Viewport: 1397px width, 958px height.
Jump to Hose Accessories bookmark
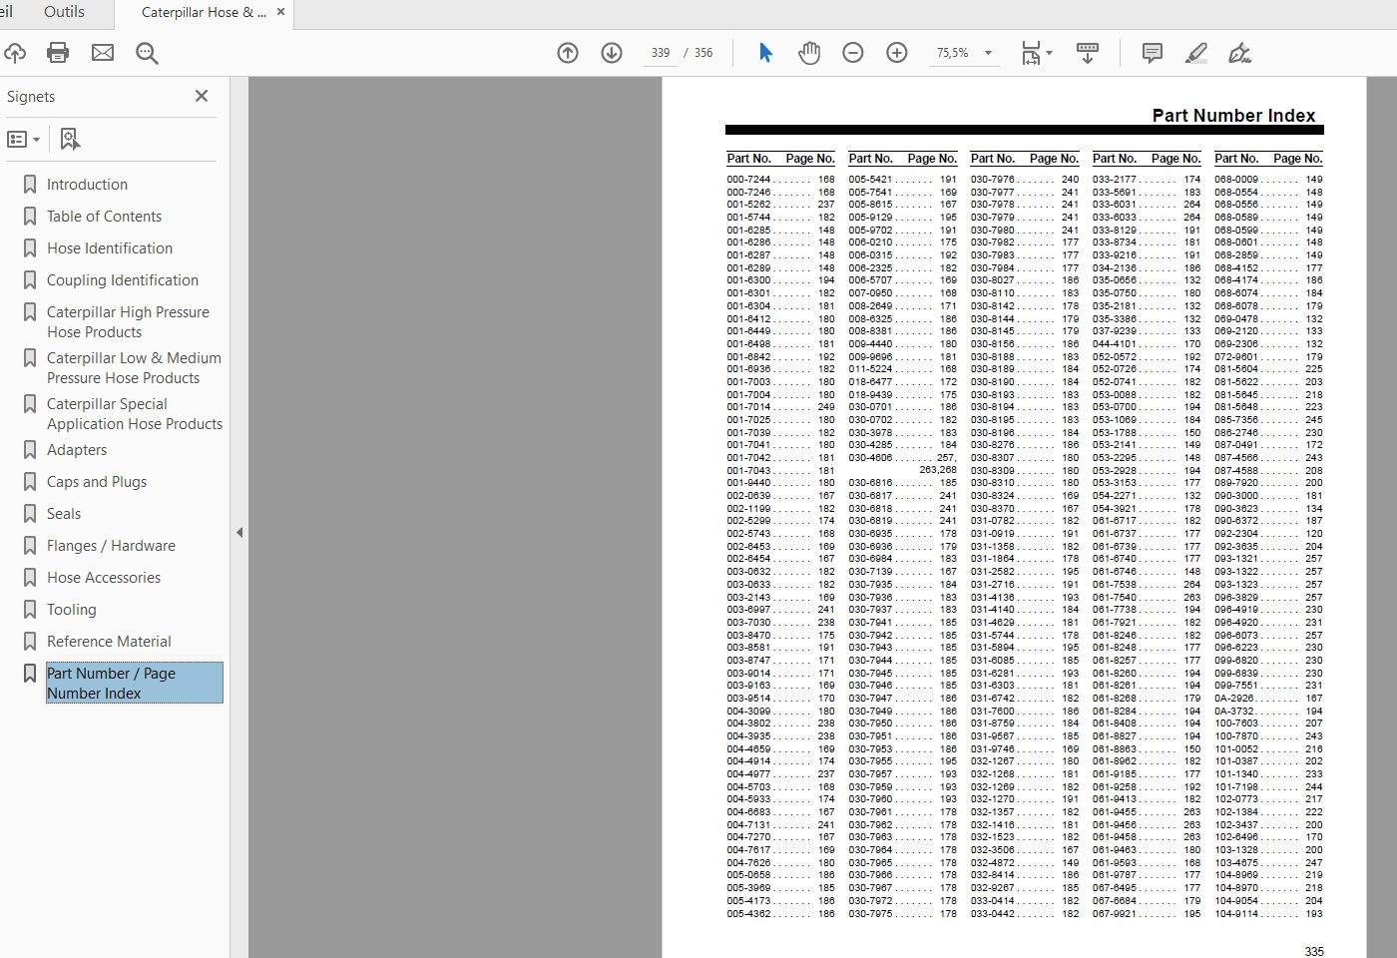104,578
